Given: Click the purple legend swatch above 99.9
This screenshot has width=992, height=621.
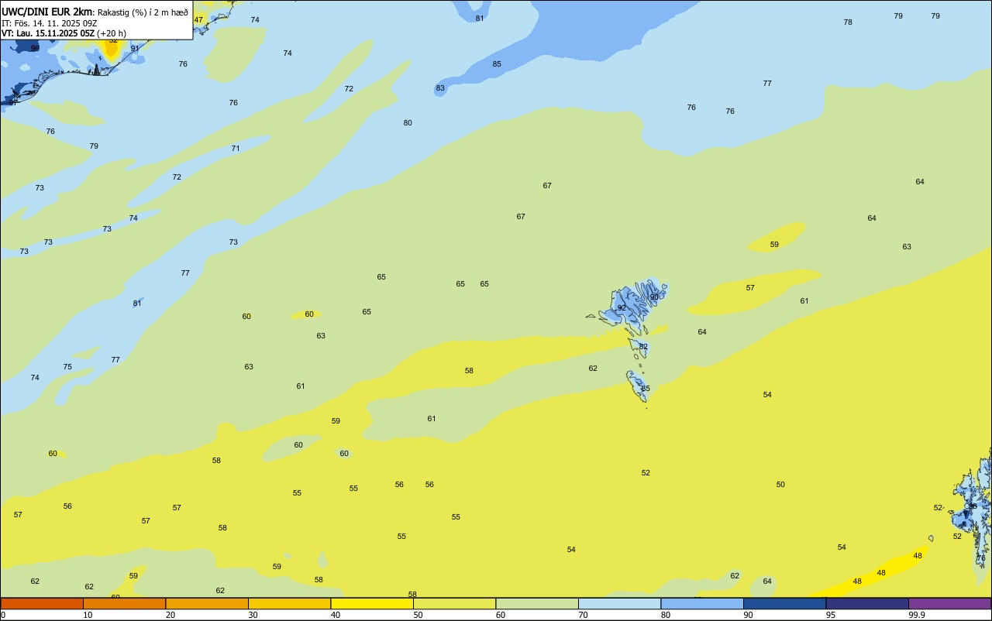Looking at the screenshot, I should pyautogui.click(x=949, y=603).
